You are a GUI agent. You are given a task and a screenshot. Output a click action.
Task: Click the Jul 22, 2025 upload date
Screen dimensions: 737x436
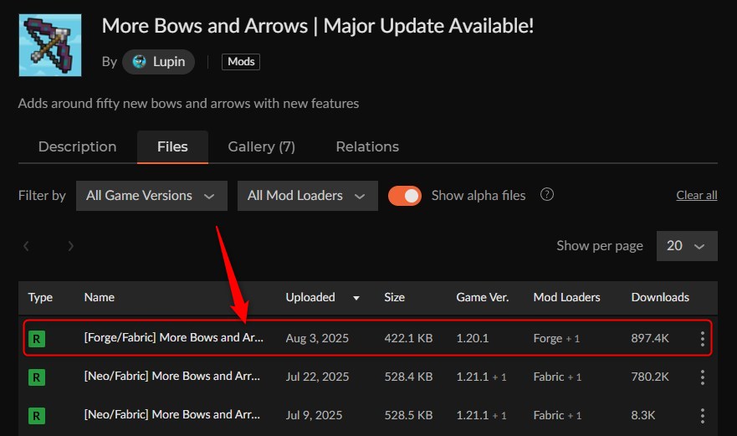[317, 377]
